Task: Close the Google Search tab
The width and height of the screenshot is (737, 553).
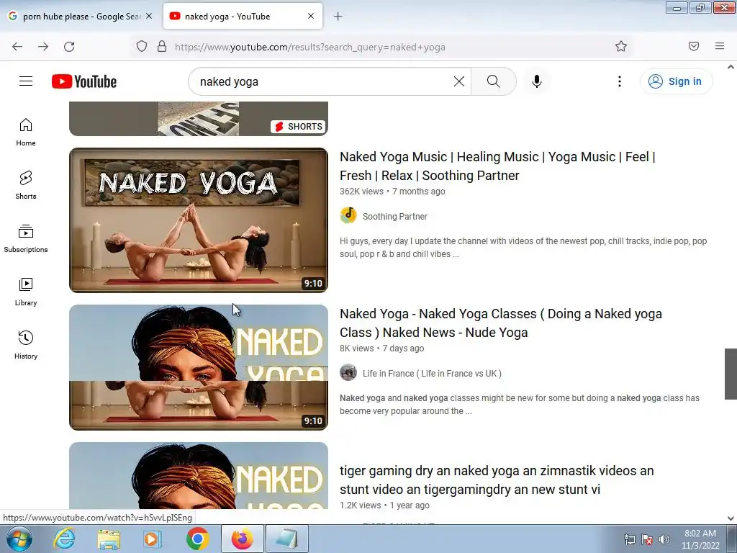Action: [x=148, y=16]
